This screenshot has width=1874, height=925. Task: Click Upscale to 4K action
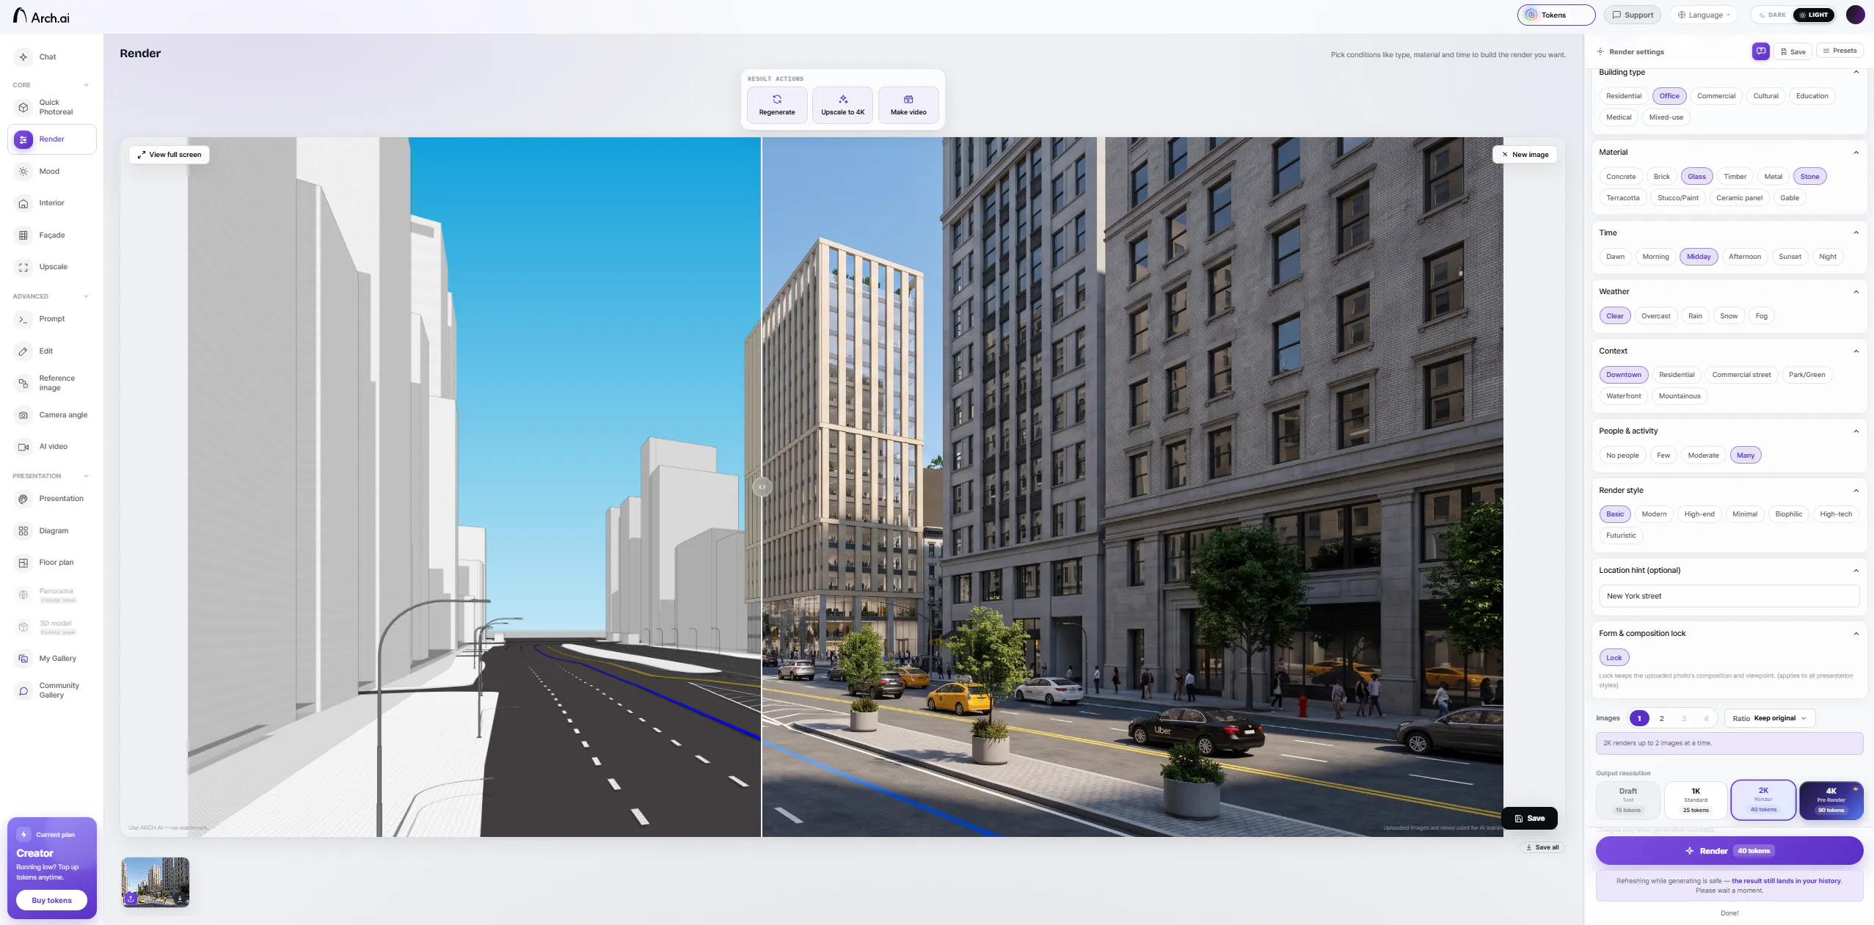click(842, 105)
